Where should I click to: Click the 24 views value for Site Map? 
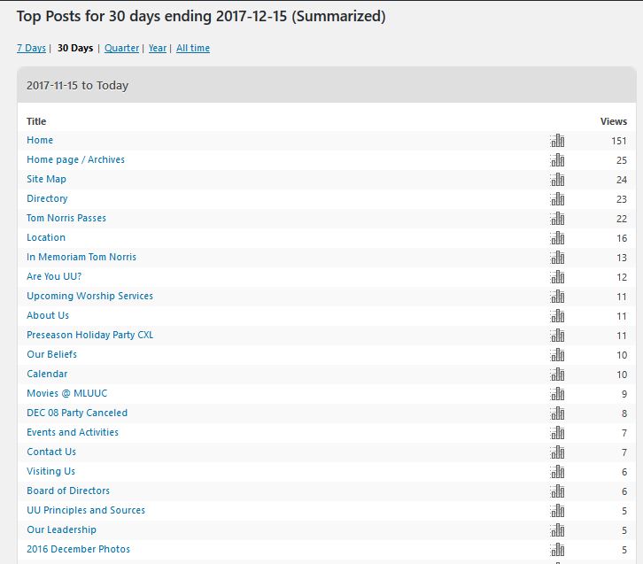[x=622, y=180]
